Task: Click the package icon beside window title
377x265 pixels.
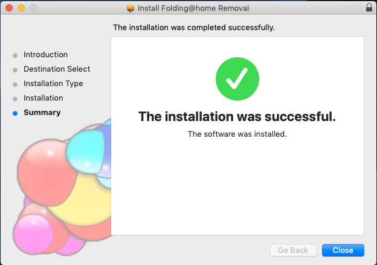Action: (x=130, y=8)
